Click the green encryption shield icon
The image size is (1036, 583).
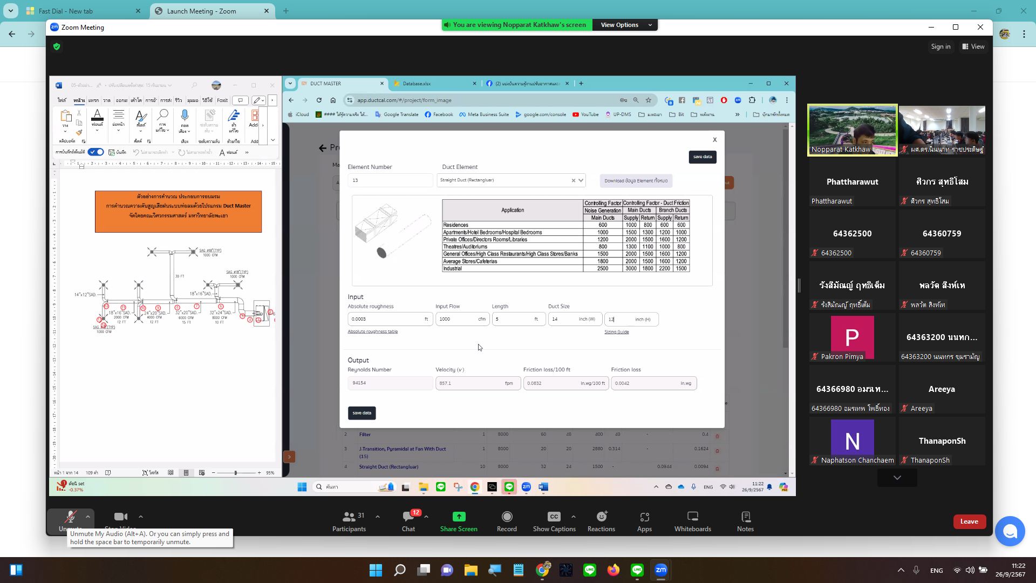pyautogui.click(x=57, y=47)
